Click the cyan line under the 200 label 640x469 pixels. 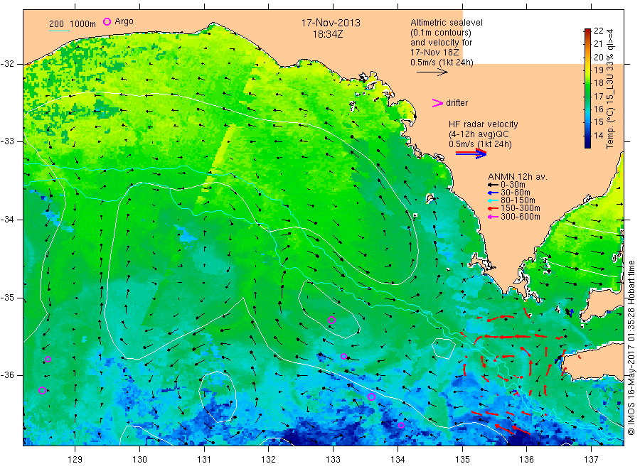tap(59, 31)
